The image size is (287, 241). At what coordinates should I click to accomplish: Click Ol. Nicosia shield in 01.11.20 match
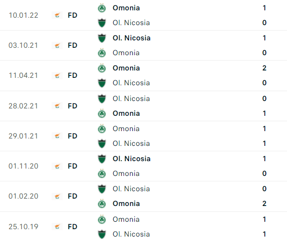click(x=102, y=159)
